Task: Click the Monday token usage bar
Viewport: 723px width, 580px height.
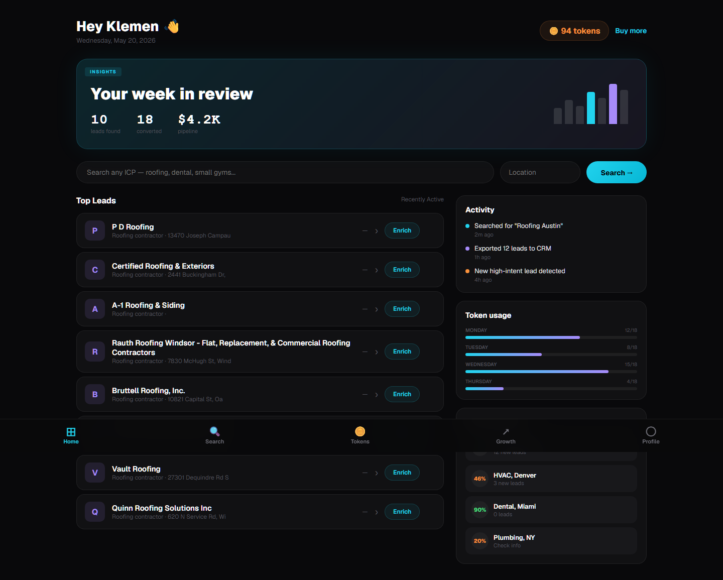Action: (551, 337)
